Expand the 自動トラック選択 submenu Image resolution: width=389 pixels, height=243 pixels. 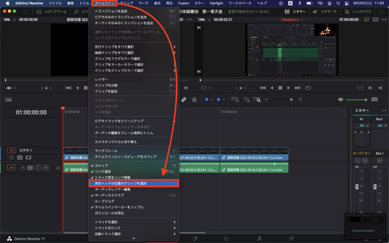point(134,234)
